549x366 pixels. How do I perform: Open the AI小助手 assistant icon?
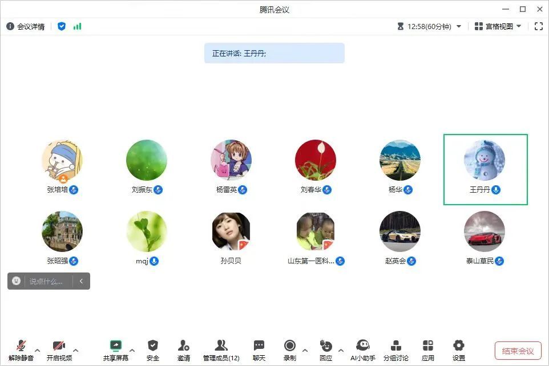click(362, 346)
